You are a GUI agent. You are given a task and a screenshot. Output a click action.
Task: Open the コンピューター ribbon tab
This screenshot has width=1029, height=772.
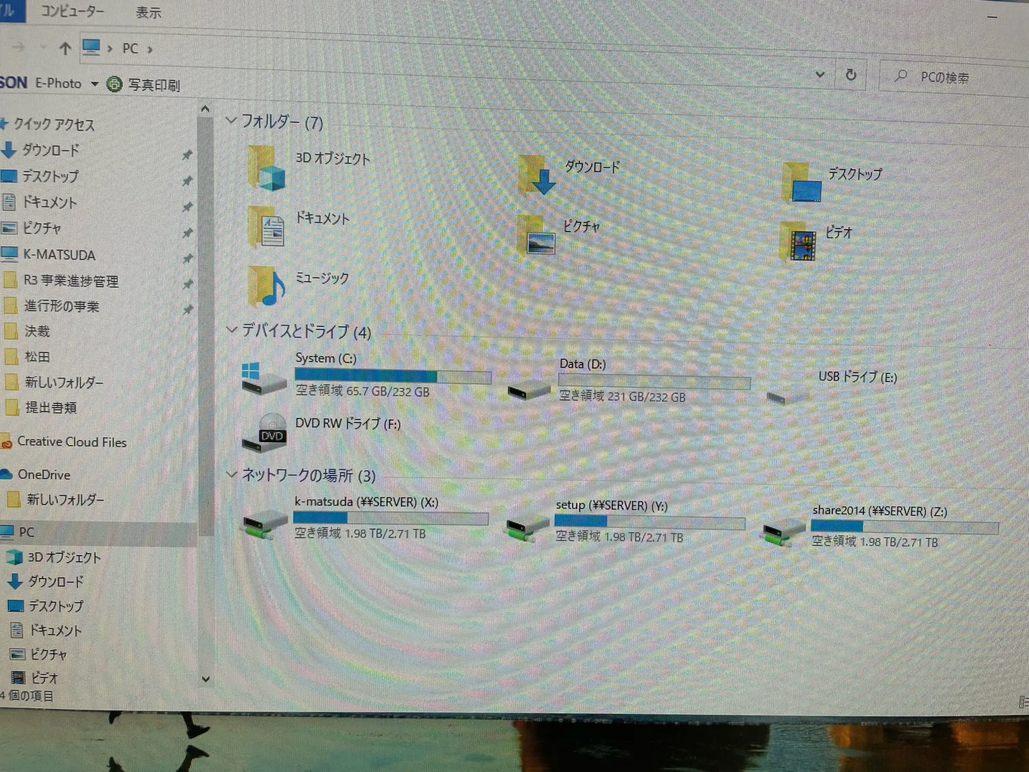pyautogui.click(x=72, y=11)
